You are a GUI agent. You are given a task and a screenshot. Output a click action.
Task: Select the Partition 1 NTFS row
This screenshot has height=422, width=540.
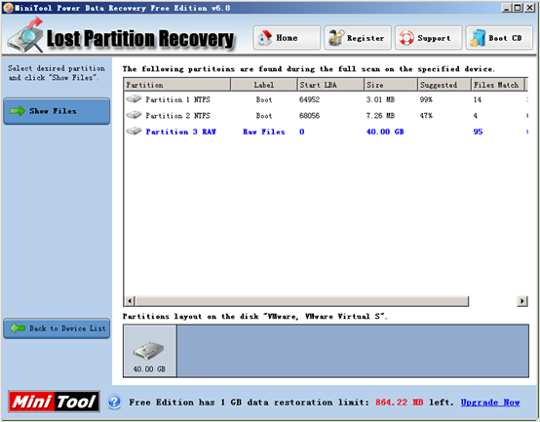point(326,99)
